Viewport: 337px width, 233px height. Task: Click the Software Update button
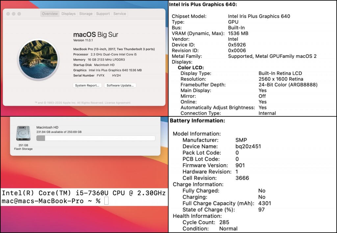[x=120, y=85]
